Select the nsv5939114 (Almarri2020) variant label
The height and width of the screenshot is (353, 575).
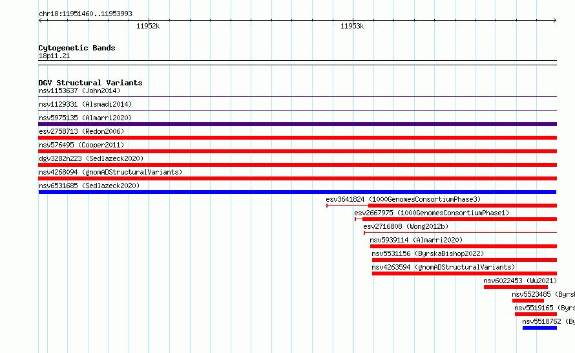416,240
